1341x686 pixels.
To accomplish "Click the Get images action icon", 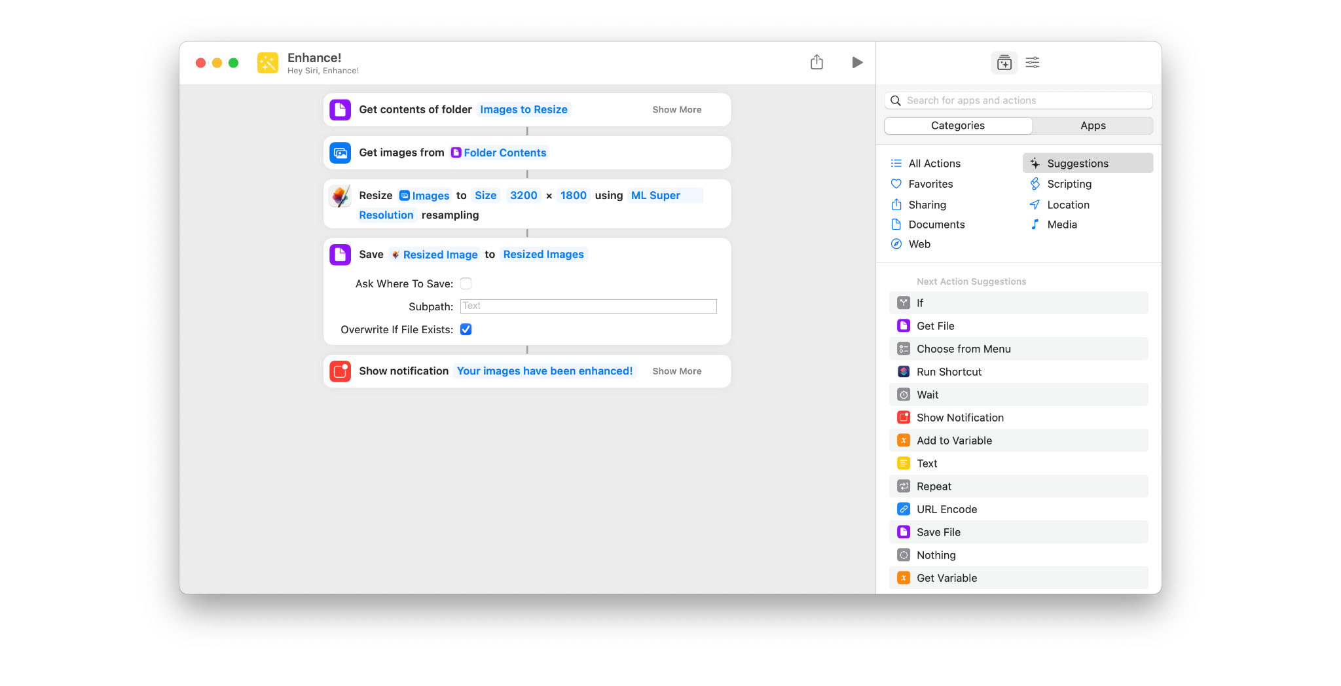I will (340, 153).
